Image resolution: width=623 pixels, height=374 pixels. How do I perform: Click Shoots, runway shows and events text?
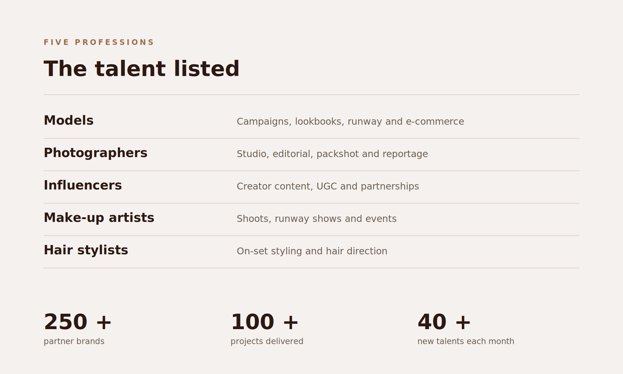click(316, 219)
